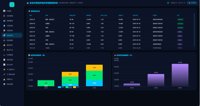This screenshot has width=200, height=106.
Task: Toggle the yellow 青鱼 legend swatch
Action: pyautogui.click(x=74, y=87)
